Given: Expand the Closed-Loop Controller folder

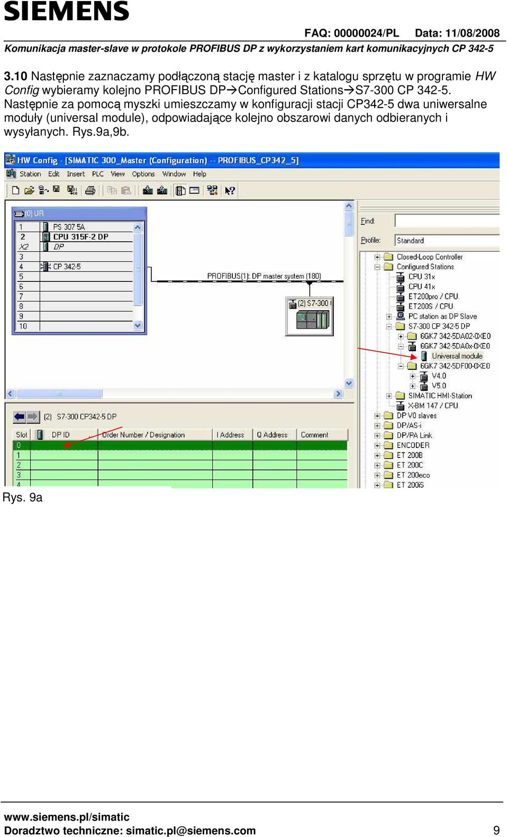Looking at the screenshot, I should click(x=377, y=257).
